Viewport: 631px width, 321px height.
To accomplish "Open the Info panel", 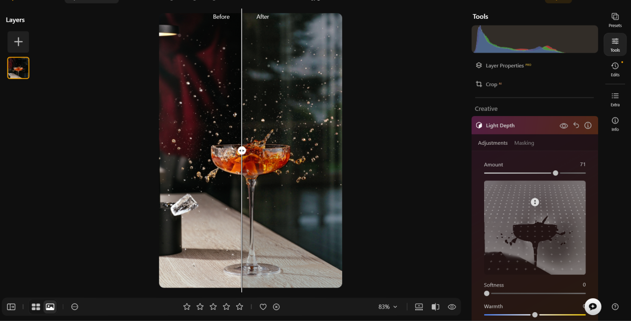I will point(615,124).
